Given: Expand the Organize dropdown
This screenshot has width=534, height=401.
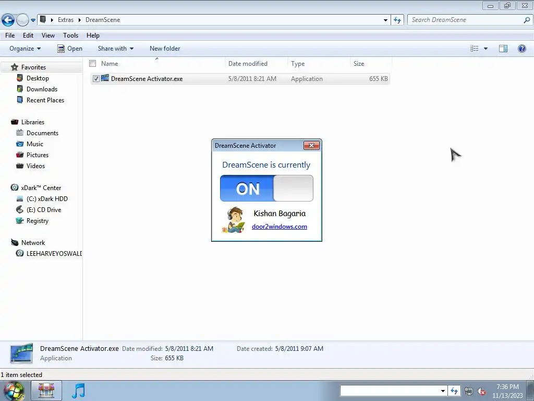Looking at the screenshot, I should (25, 49).
